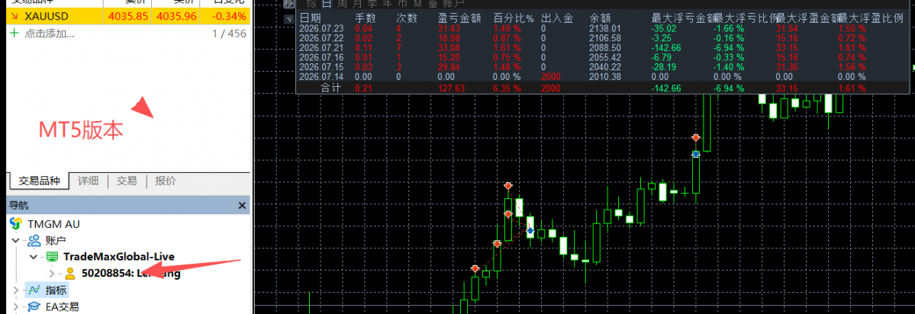Screen dimensions: 915x314
Task: Click the EA交易 graduation cap icon
Action: tap(34, 306)
